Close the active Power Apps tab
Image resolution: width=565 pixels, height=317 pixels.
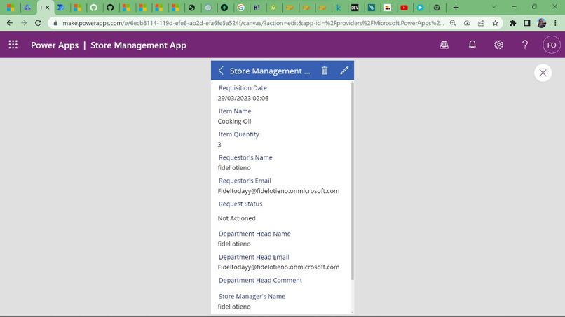[47, 8]
